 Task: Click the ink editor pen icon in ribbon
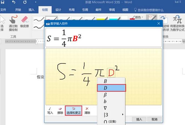coord(152,17)
